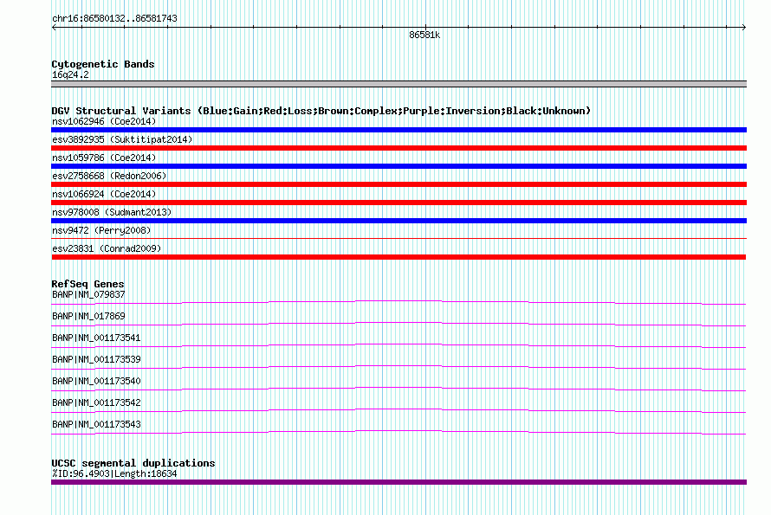Click the gray 16q24.2 cytogenetic band bar
The height and width of the screenshot is (515, 771).
pyautogui.click(x=398, y=84)
